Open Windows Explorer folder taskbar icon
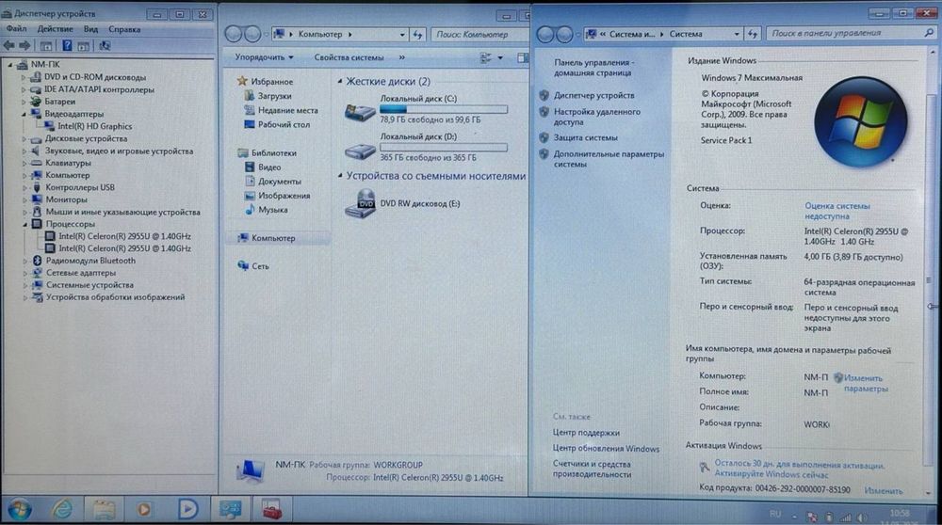The height and width of the screenshot is (525, 942). (104, 509)
